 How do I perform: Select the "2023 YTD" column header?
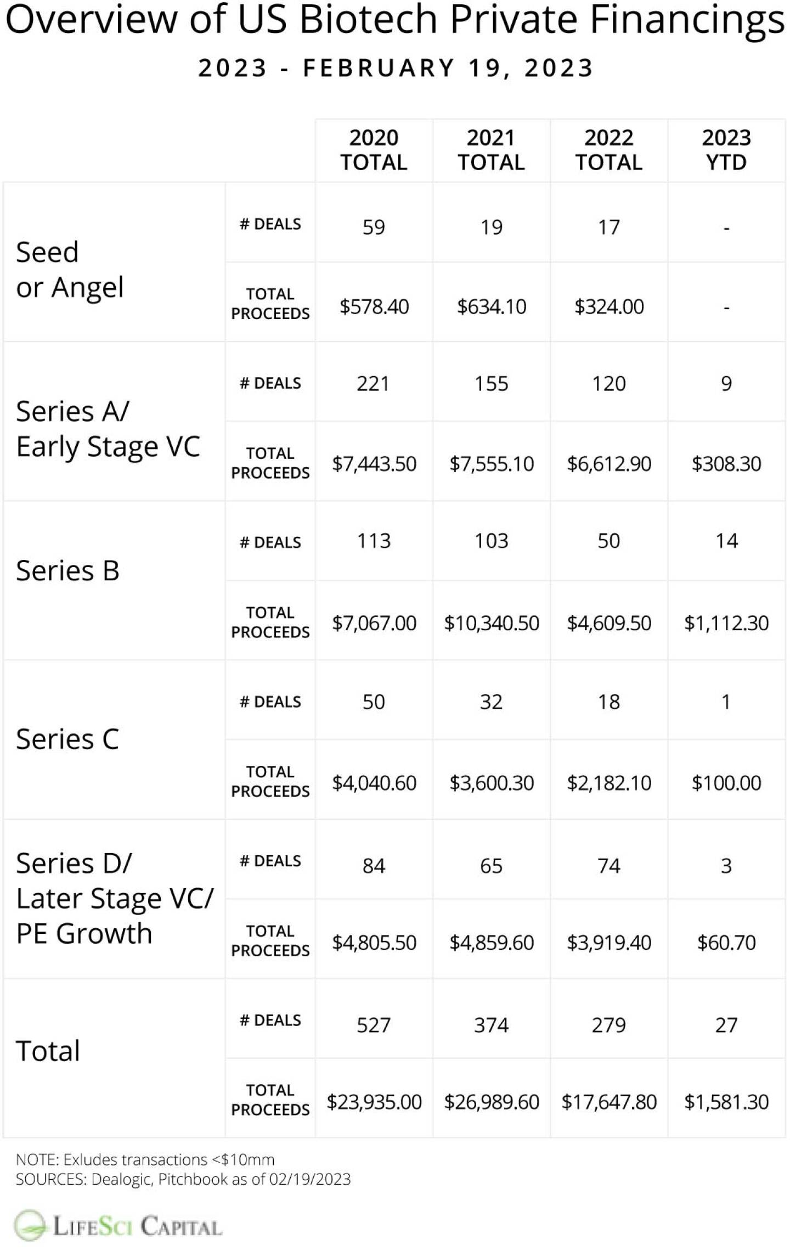click(x=726, y=150)
